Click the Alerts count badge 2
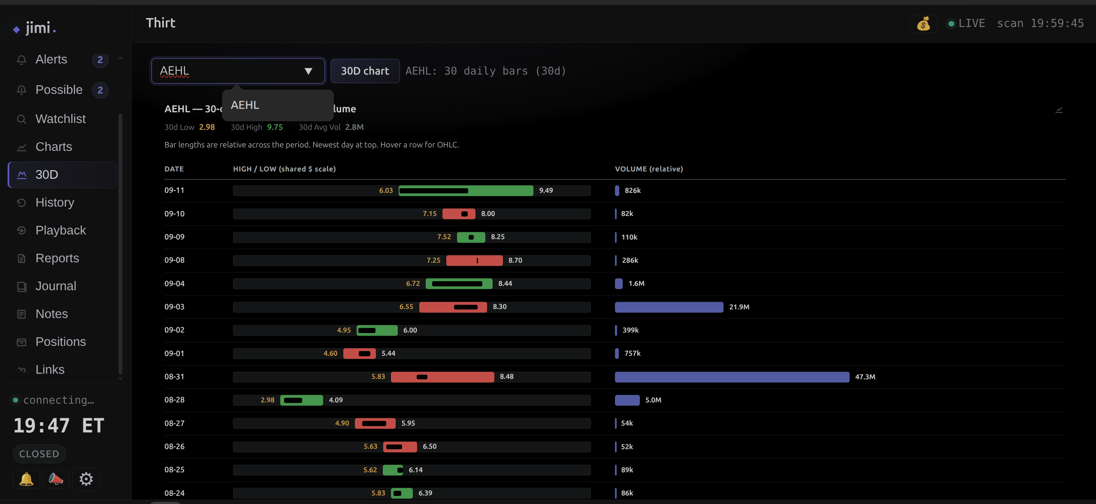This screenshot has width=1096, height=504. coord(100,60)
